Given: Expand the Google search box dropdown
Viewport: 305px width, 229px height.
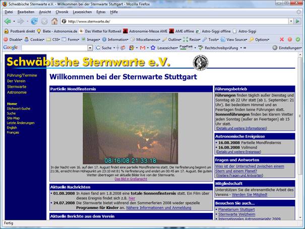Looking at the screenshot, I should [90, 48].
